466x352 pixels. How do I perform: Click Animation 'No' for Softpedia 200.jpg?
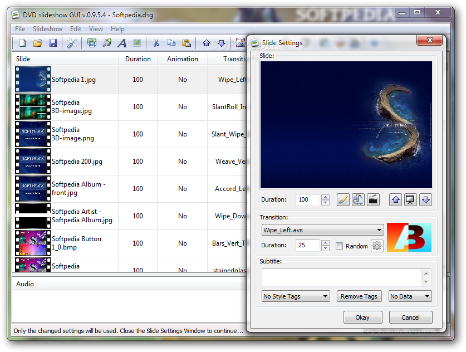183,162
